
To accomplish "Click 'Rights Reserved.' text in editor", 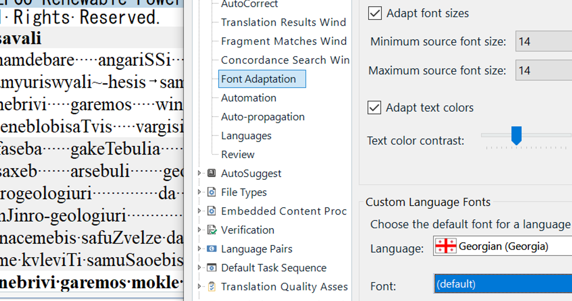I will pos(87,17).
